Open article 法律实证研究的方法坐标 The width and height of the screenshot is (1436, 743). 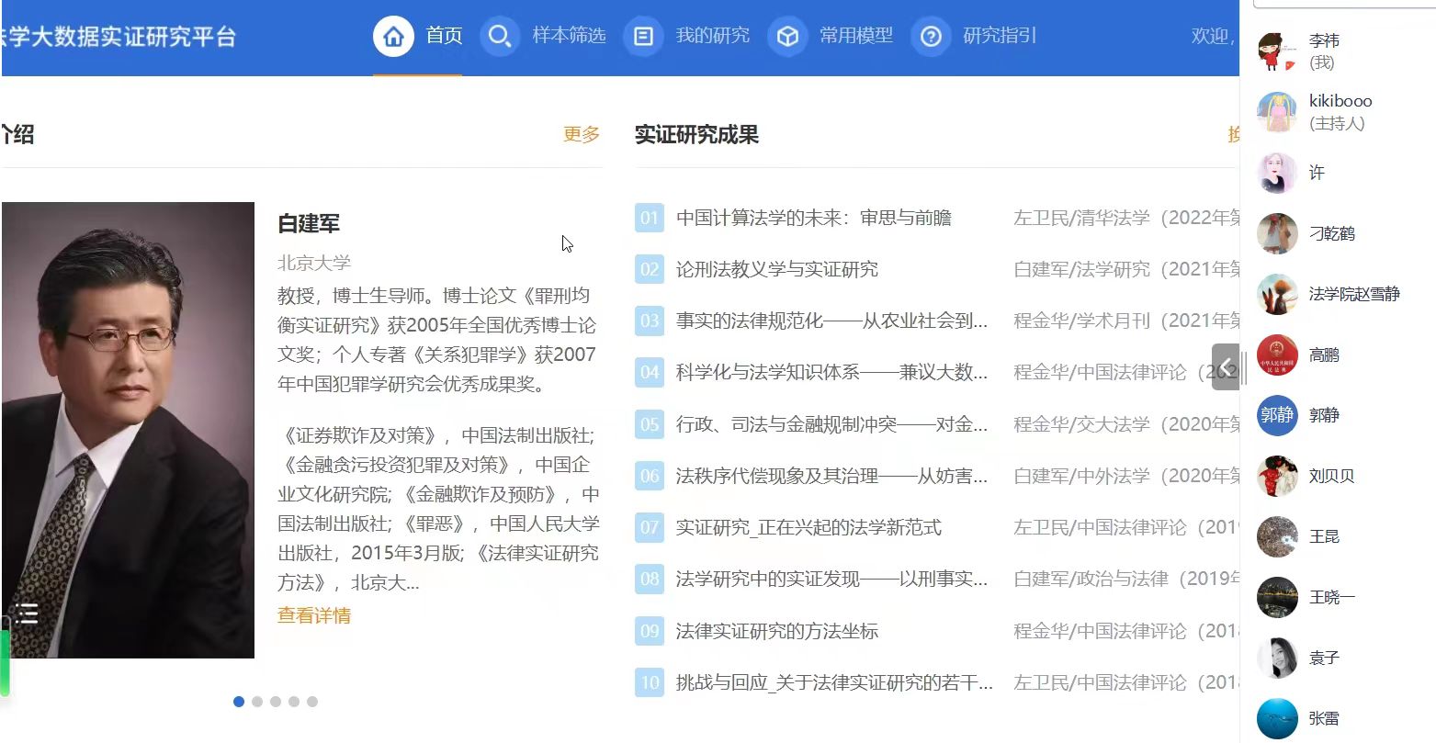coord(776,631)
